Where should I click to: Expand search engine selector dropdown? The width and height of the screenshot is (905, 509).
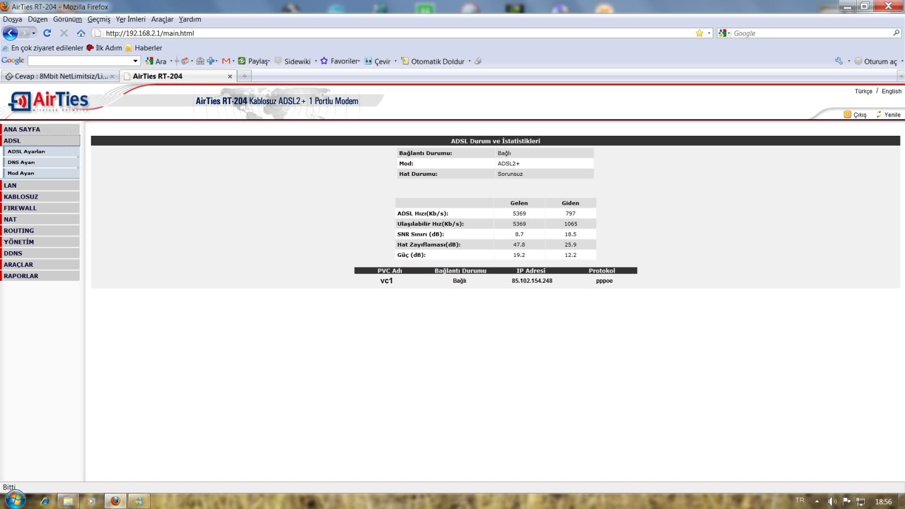click(x=725, y=33)
